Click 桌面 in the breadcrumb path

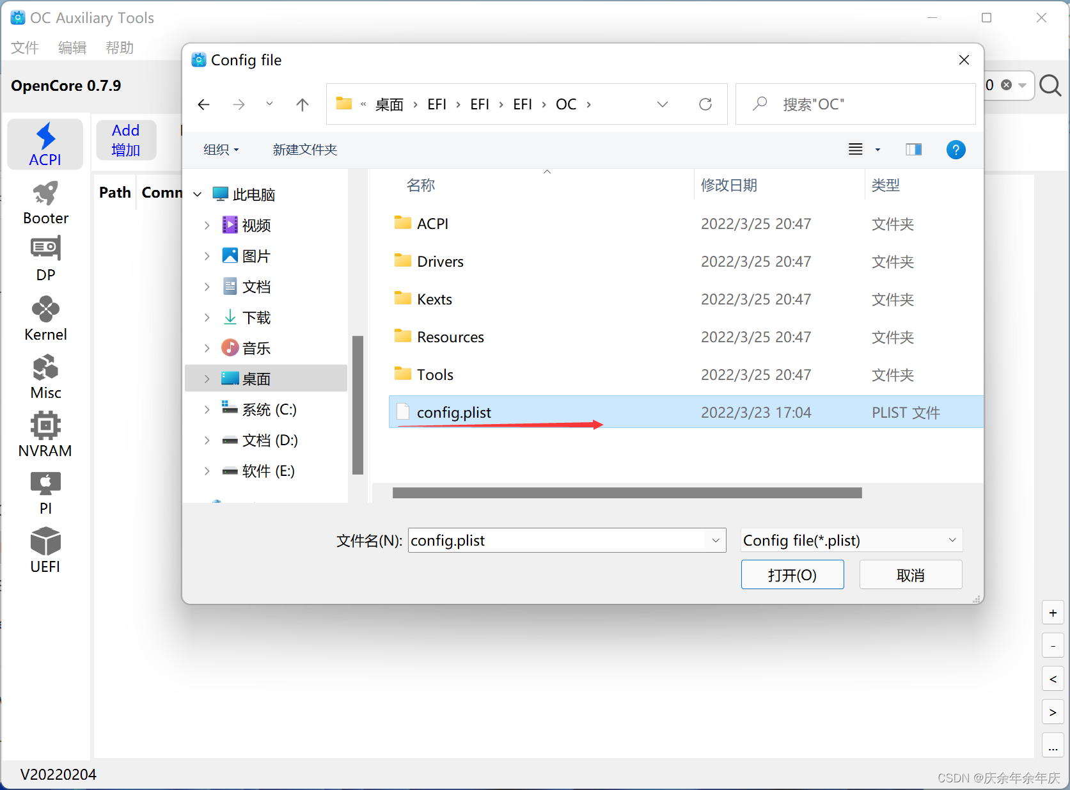click(389, 104)
